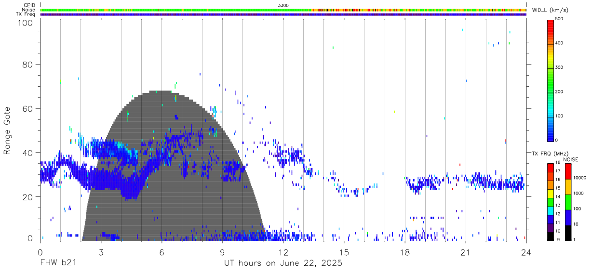
Task: Click the Range Gate axis title
Action: click(x=7, y=130)
